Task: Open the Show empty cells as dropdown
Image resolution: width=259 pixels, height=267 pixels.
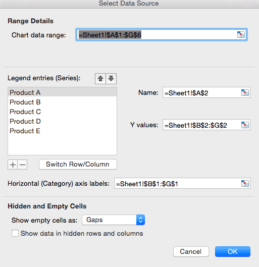Action: pos(114,220)
